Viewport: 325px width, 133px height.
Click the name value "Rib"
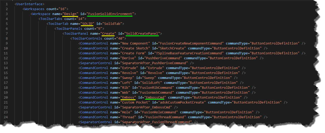pyautogui.click(x=125, y=87)
